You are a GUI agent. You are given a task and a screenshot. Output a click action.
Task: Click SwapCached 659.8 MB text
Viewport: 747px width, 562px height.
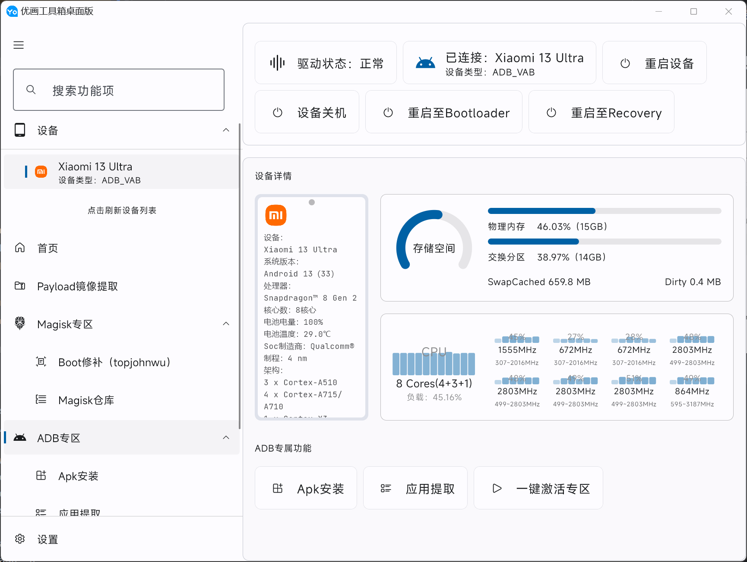pos(539,282)
